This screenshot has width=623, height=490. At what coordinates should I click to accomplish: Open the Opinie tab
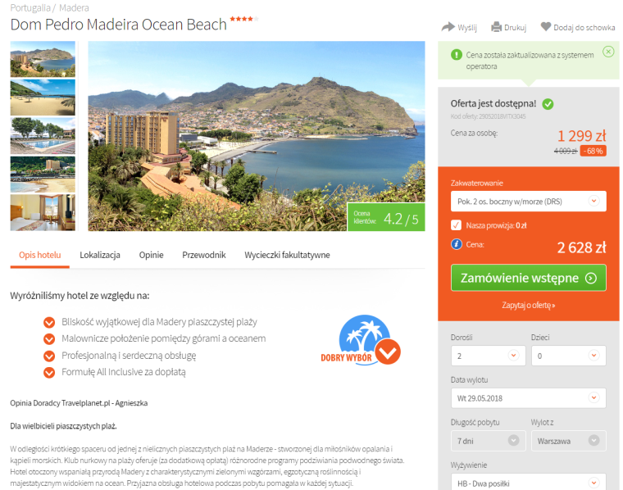click(151, 255)
